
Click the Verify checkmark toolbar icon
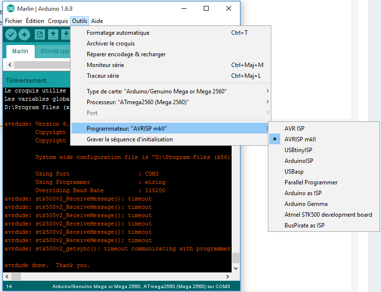pos(11,35)
